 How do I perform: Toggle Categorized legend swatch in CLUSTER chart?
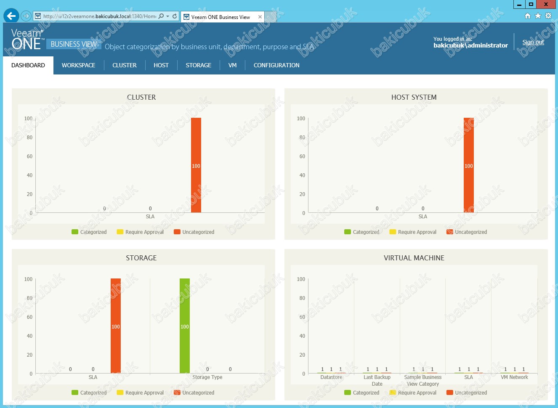(x=75, y=232)
